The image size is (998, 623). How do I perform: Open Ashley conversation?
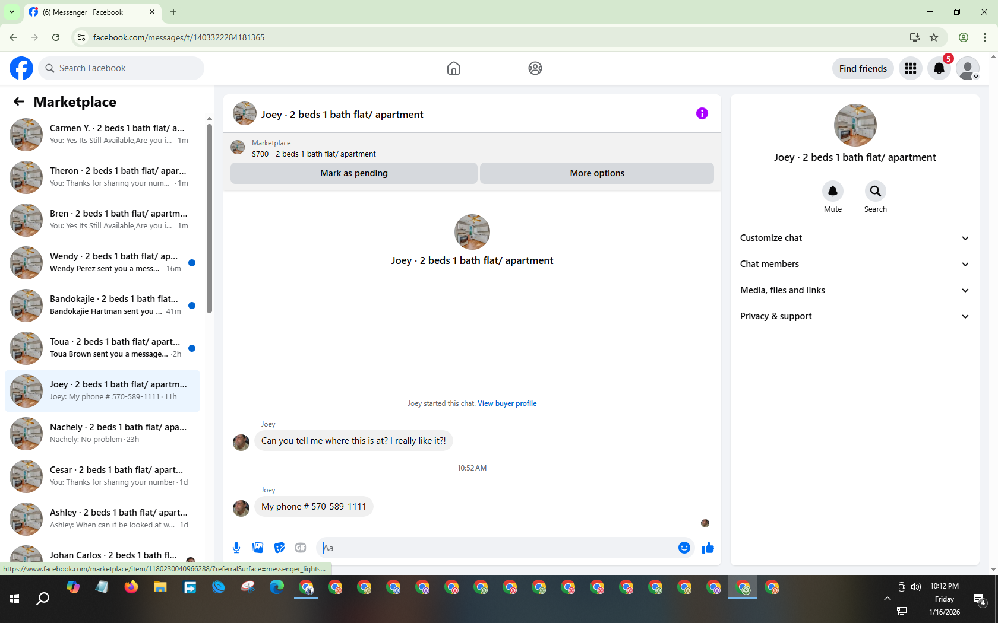pyautogui.click(x=102, y=519)
